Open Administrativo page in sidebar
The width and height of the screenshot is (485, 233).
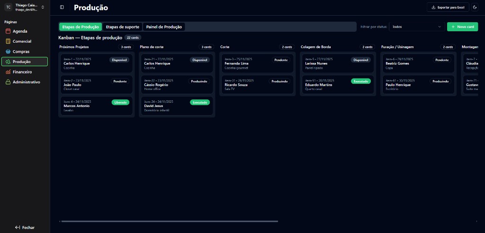click(25, 82)
